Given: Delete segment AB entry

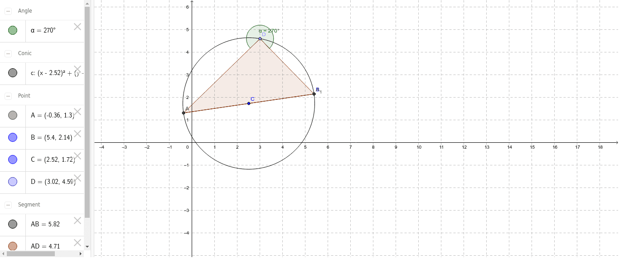Looking at the screenshot, I should coord(77,220).
